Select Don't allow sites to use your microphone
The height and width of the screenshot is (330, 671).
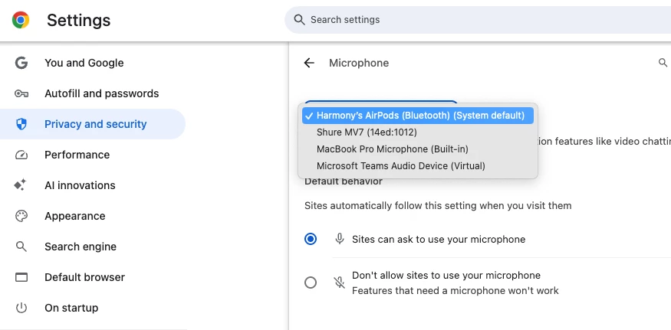point(311,283)
